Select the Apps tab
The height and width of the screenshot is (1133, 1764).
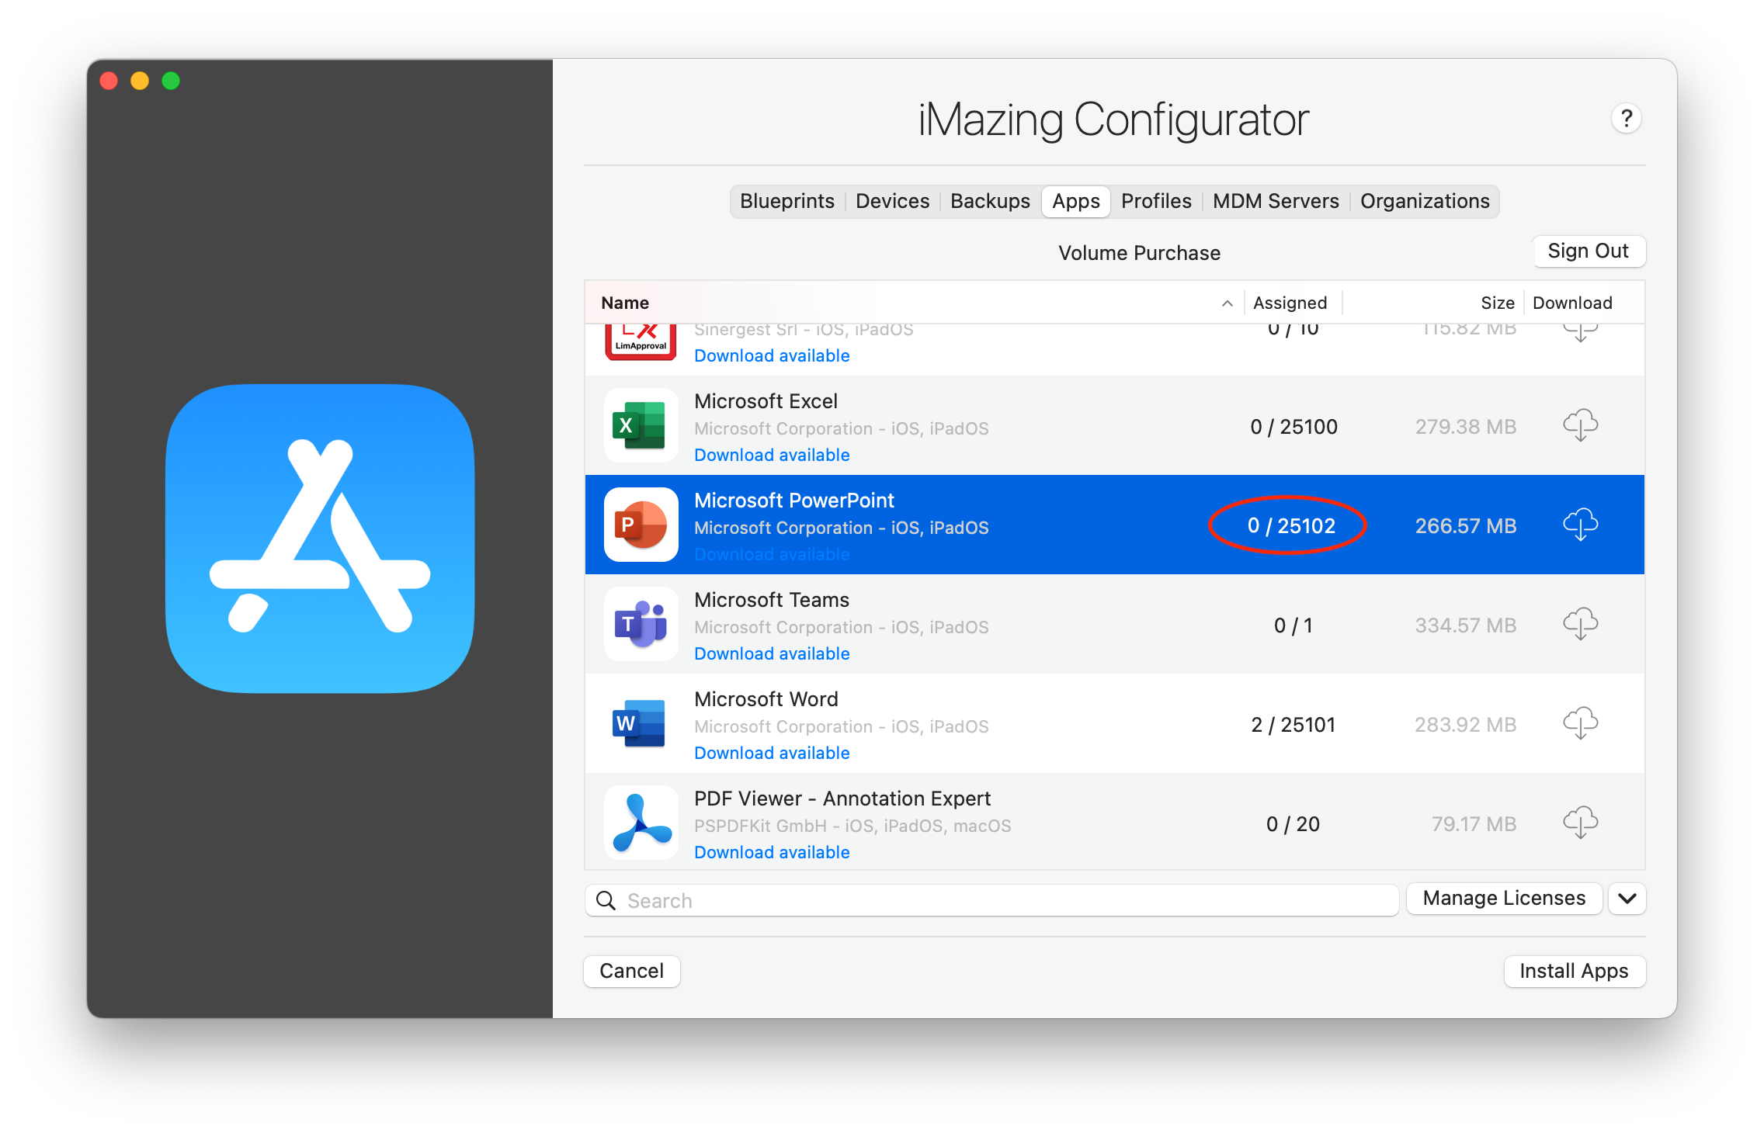pos(1076,201)
